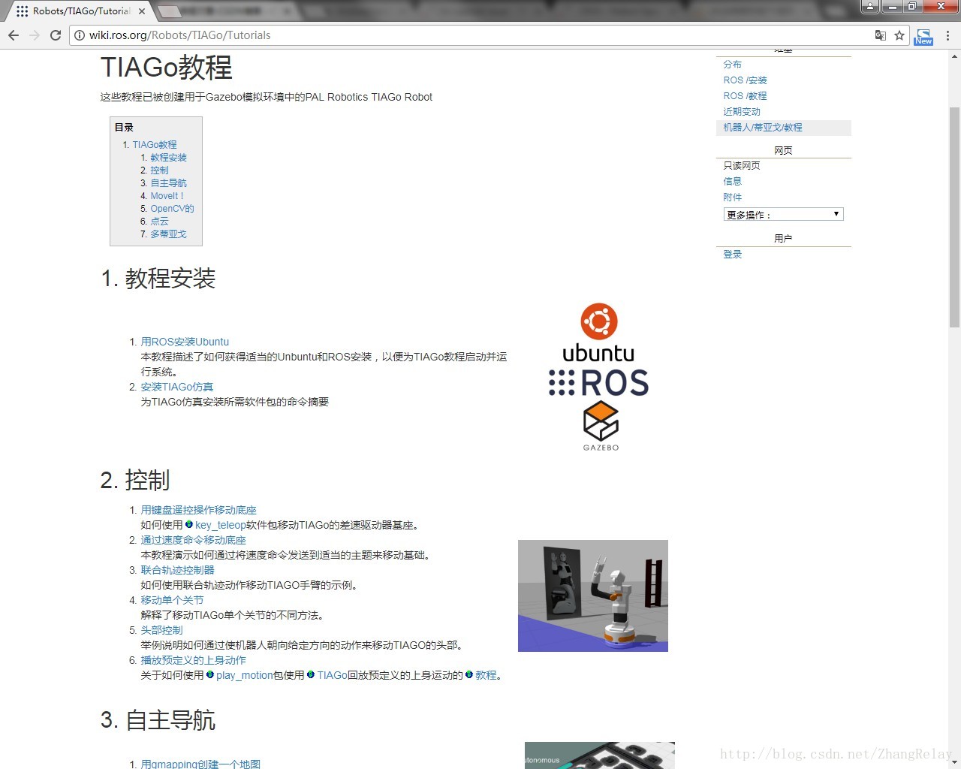
Task: Open the TIAGo link in play_motion description
Action: click(332, 675)
